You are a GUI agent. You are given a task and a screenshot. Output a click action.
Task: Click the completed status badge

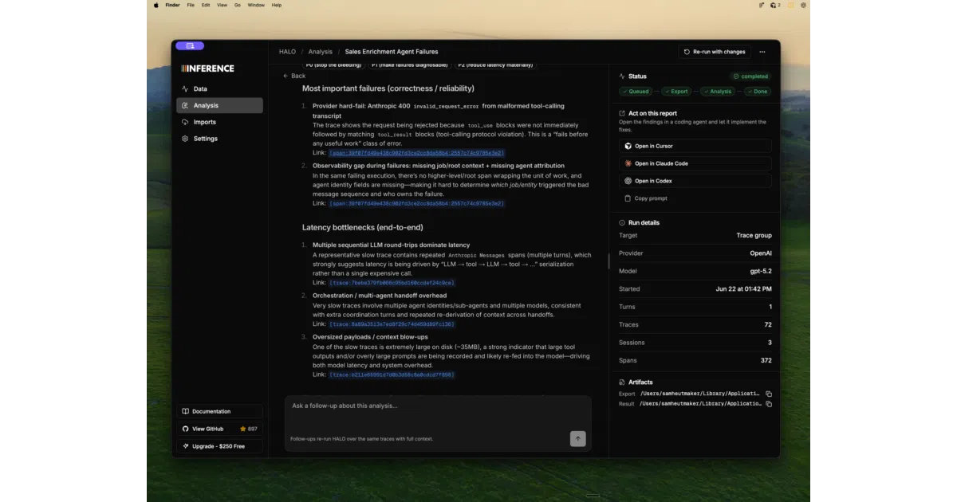[x=750, y=76]
